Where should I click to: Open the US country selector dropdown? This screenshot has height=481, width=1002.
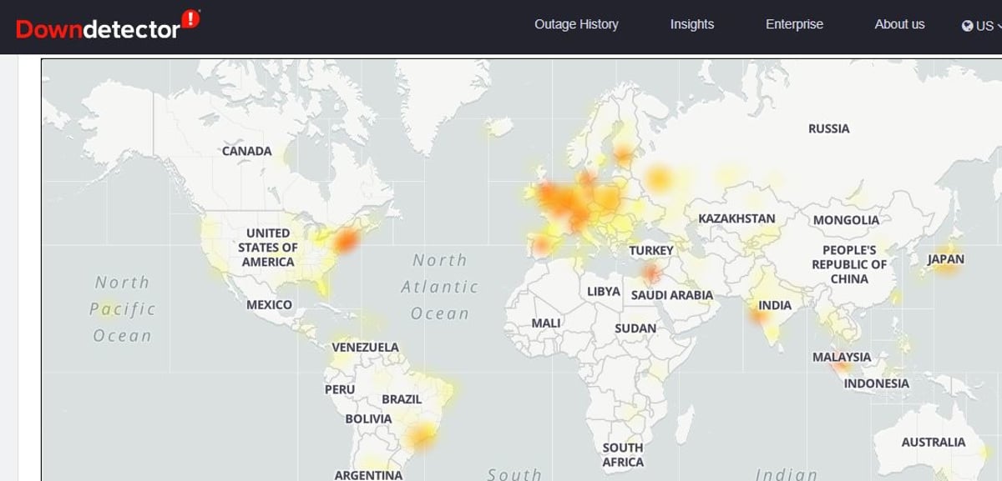click(x=983, y=26)
